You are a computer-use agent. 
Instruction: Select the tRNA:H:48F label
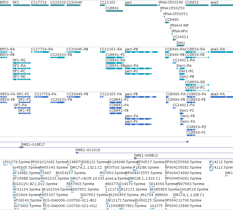[x=179, y=25]
